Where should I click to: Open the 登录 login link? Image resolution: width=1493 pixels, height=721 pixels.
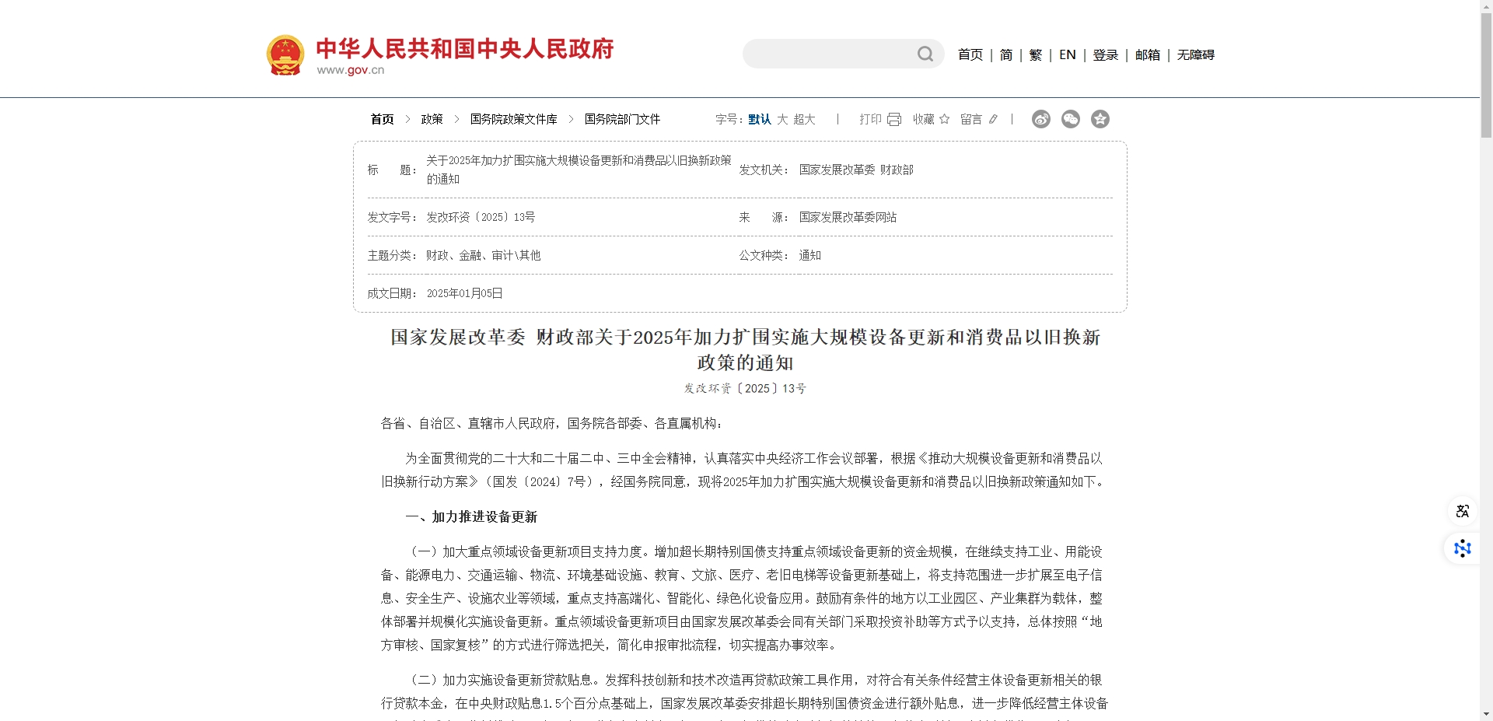click(x=1105, y=54)
